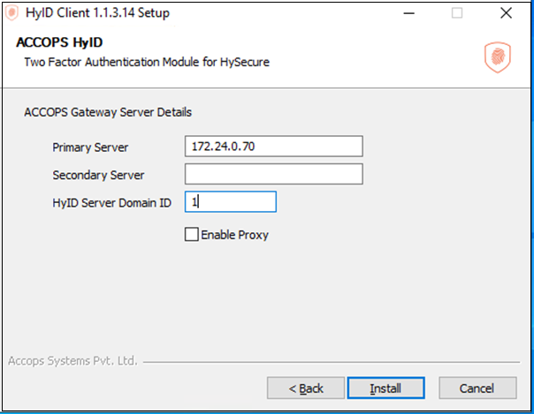534x414 pixels.
Task: Click the Two Factor Authentication Module subtitle
Action: (x=147, y=62)
